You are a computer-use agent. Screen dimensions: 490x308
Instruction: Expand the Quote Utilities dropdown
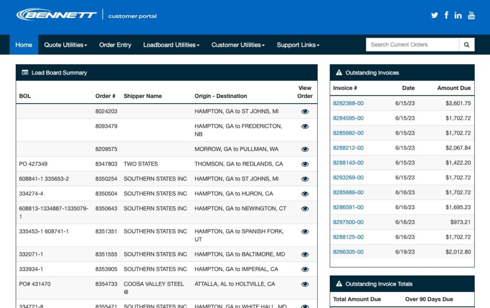(x=66, y=44)
